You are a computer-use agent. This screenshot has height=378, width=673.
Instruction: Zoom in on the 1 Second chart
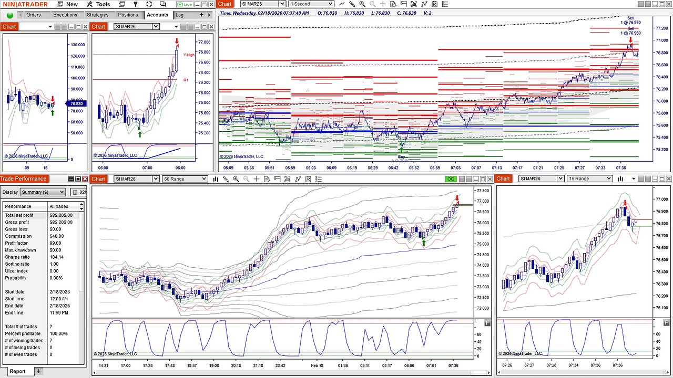click(362, 4)
